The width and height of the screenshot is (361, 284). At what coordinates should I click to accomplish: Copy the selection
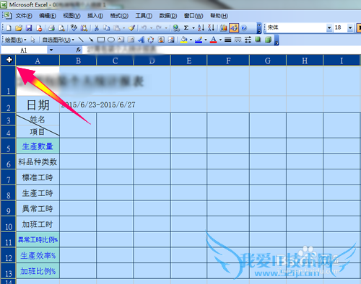106,28
